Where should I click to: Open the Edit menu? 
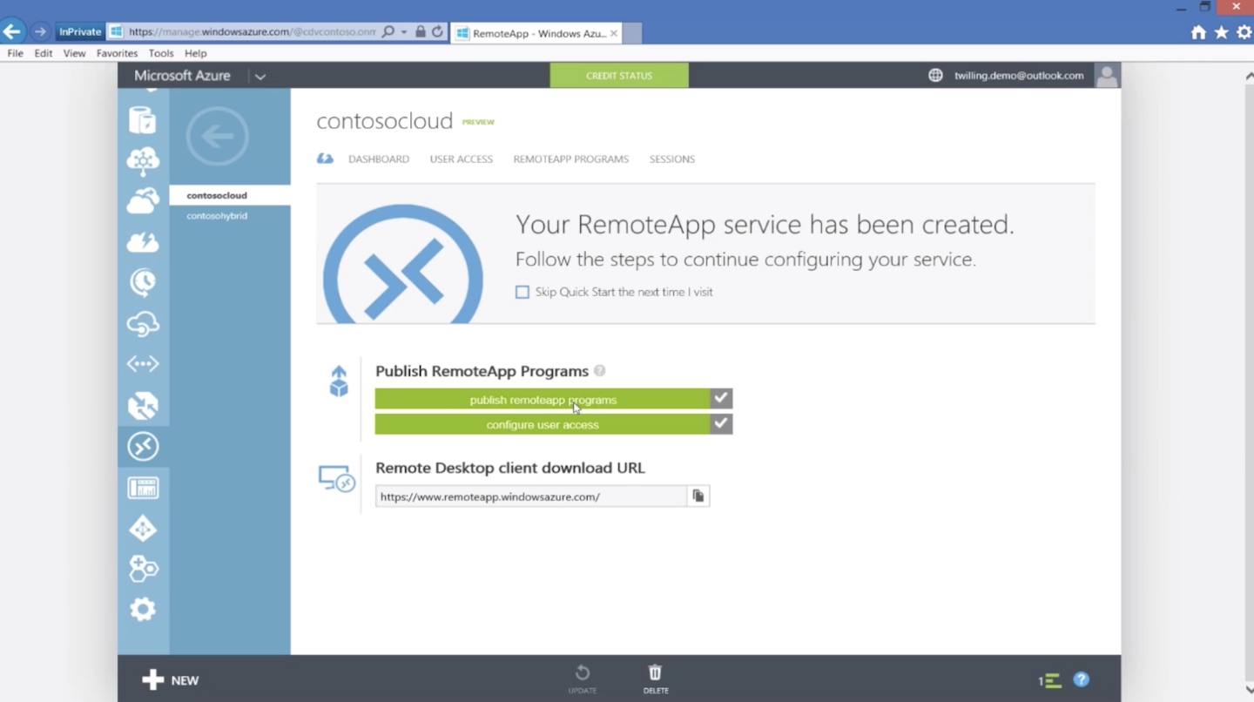[x=44, y=53]
